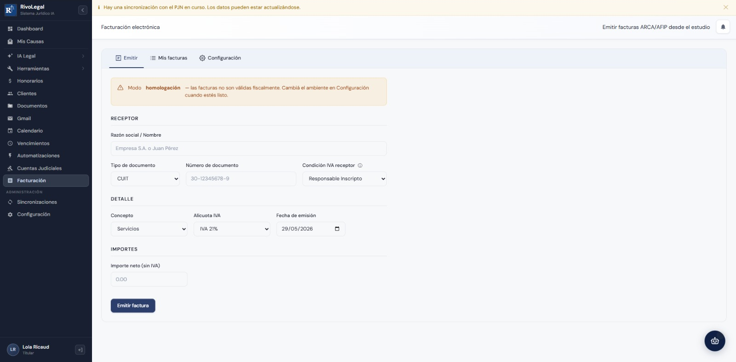Click the logout icon next to Lola Ricaud
This screenshot has height=362, width=736.
pyautogui.click(x=80, y=350)
